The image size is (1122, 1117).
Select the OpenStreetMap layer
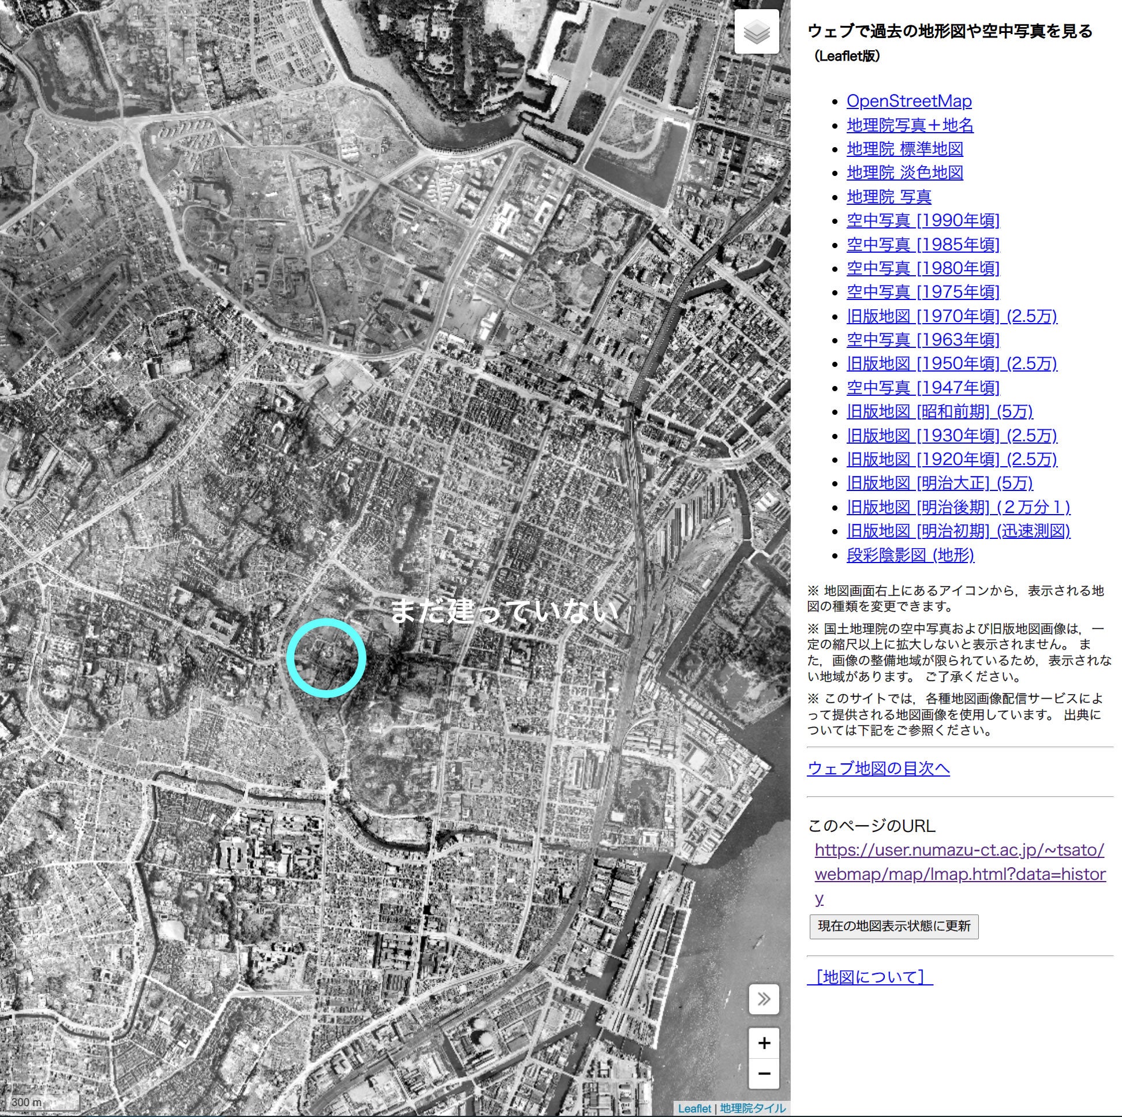pyautogui.click(x=910, y=101)
